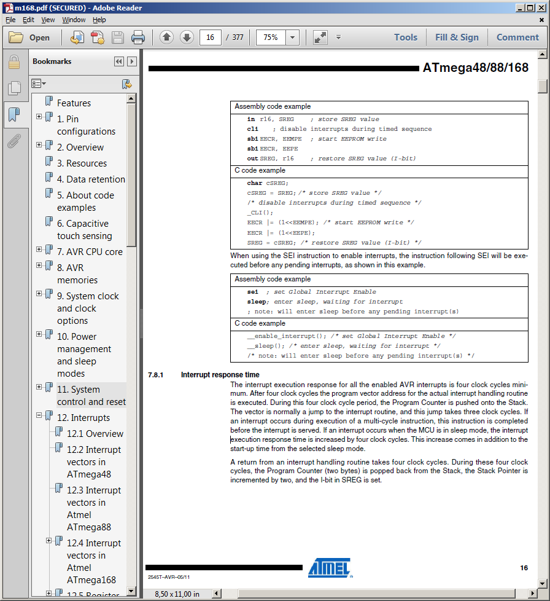Open the toolbar customize dropdown arrow
This screenshot has width=550, height=601.
(x=338, y=37)
